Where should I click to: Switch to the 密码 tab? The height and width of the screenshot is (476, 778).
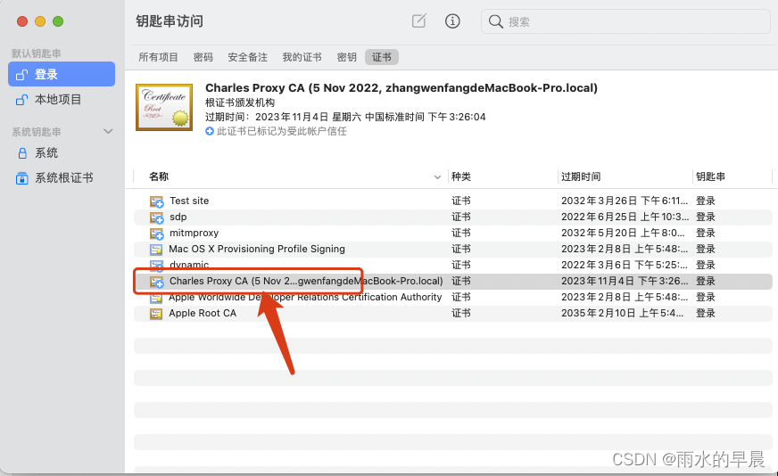[203, 57]
